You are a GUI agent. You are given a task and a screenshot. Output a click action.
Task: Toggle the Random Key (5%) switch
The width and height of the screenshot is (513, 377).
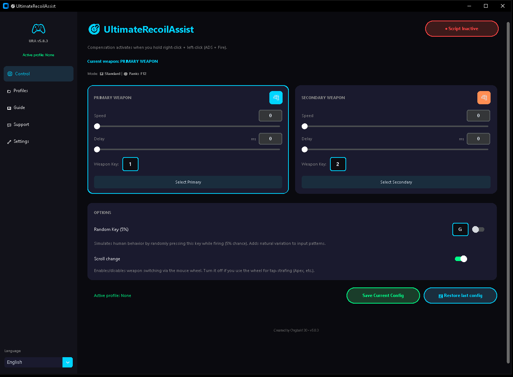point(478,229)
